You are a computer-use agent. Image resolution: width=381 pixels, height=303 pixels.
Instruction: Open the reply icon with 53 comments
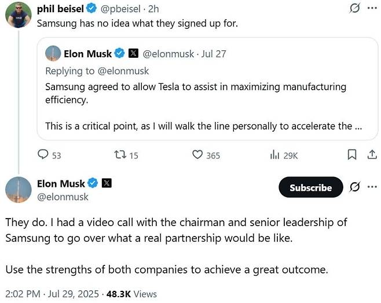pos(43,154)
